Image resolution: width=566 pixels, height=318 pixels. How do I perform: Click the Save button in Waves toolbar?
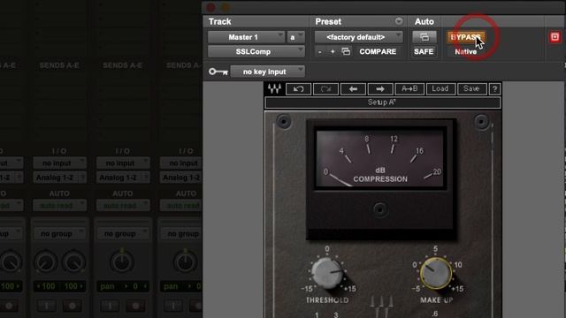[x=471, y=89]
